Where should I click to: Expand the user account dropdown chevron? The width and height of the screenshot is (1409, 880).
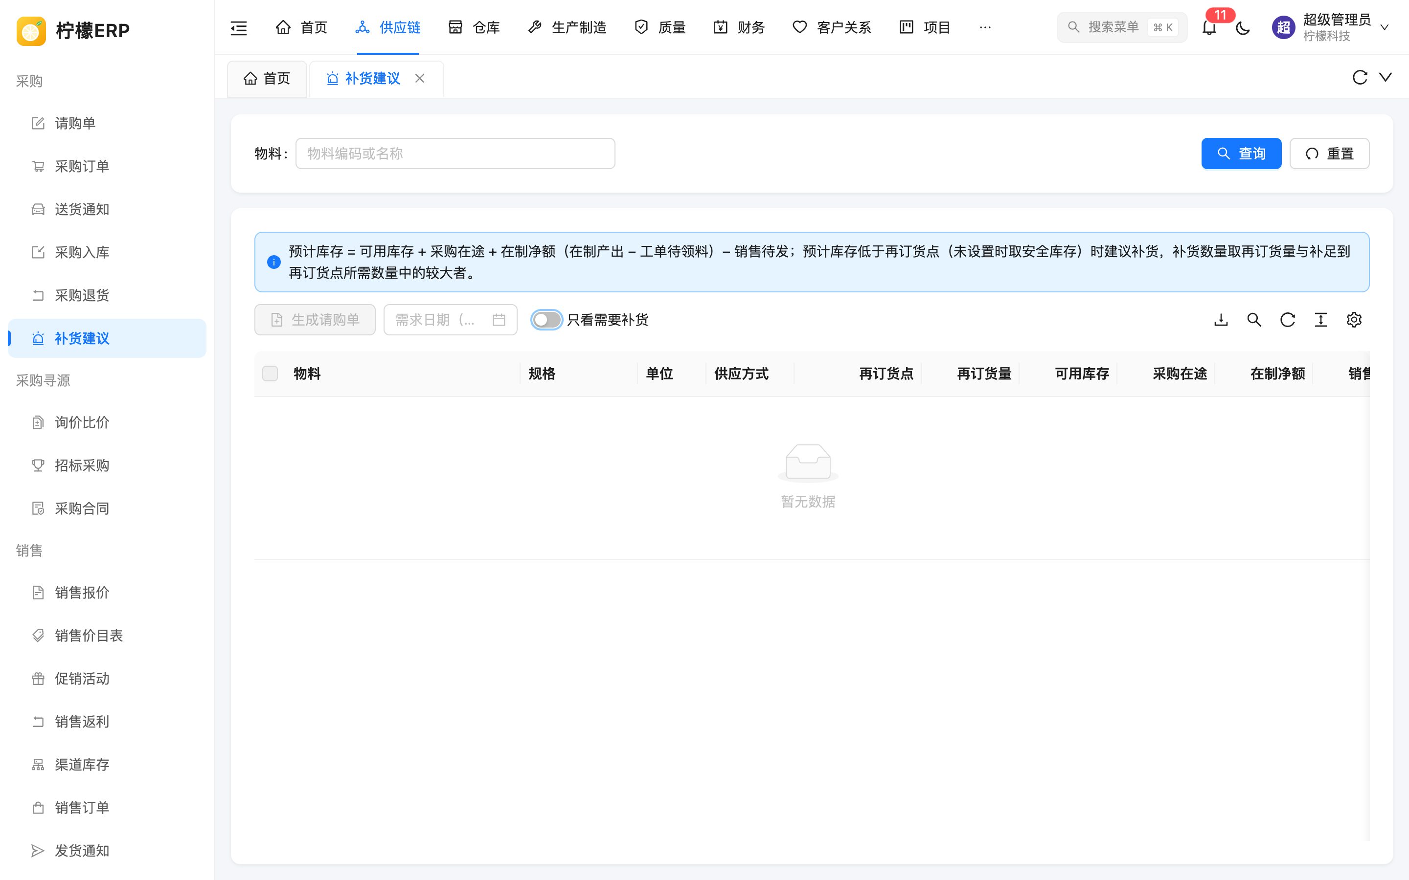tap(1385, 27)
